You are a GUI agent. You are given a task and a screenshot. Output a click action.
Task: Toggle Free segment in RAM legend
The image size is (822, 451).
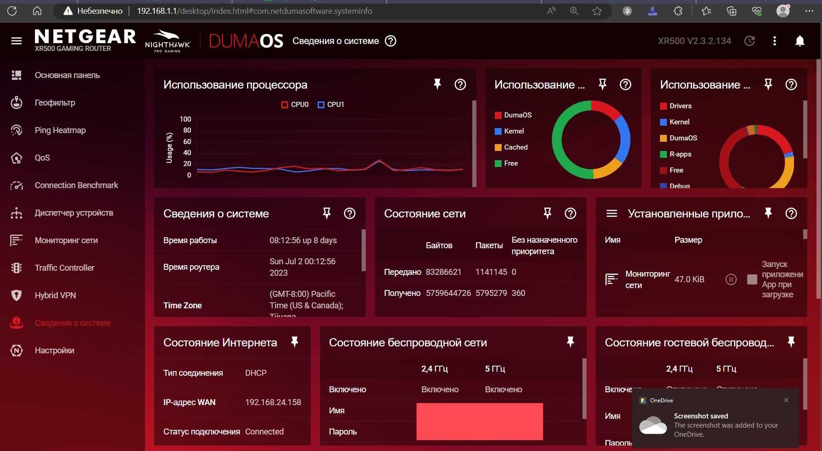coord(506,163)
